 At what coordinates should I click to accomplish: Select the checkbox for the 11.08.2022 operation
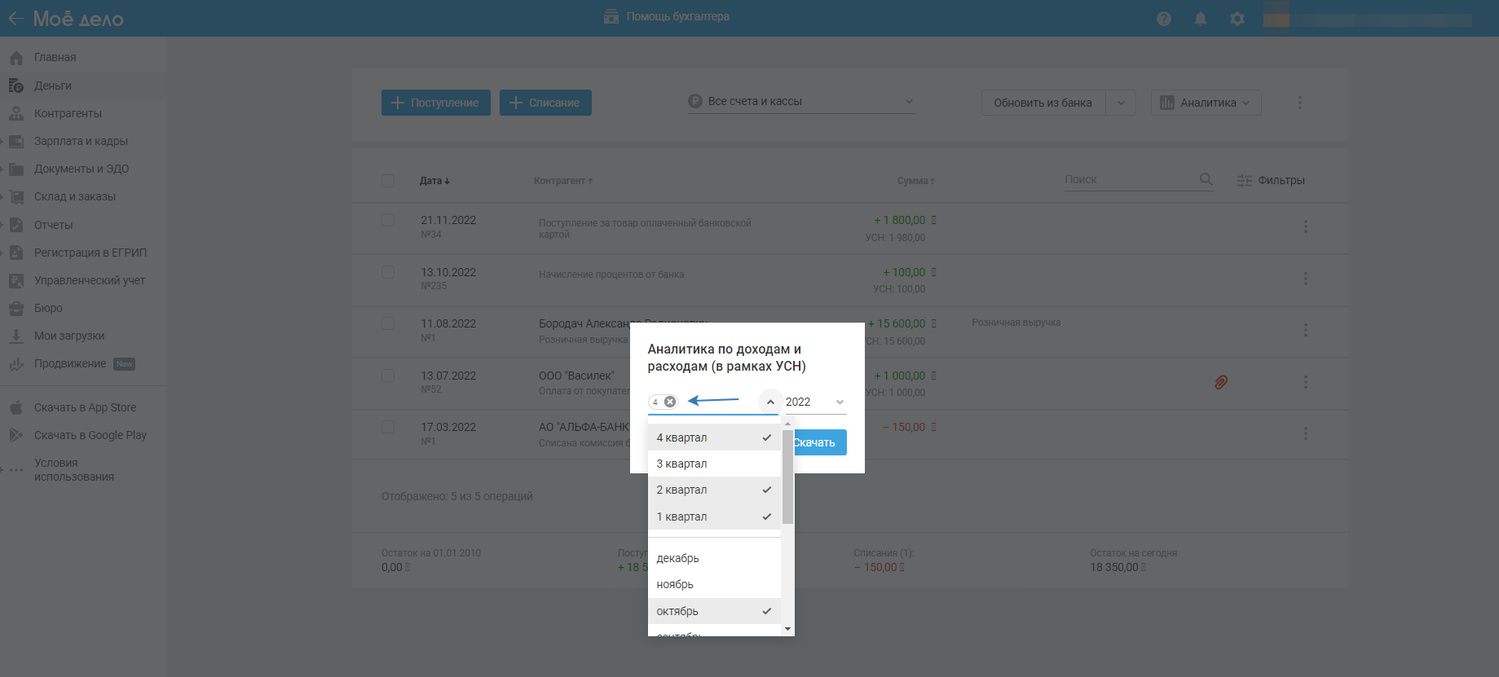(x=388, y=323)
